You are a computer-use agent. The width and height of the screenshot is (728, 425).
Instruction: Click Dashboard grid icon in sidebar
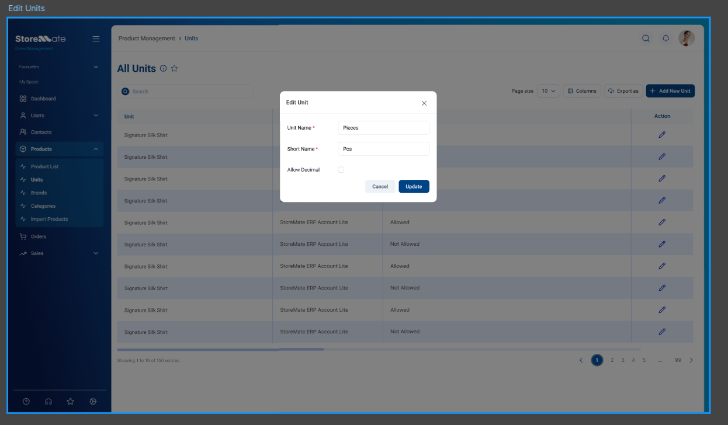tap(23, 99)
